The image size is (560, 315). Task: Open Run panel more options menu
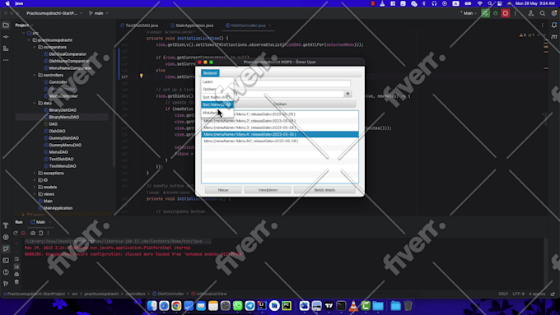(x=49, y=233)
